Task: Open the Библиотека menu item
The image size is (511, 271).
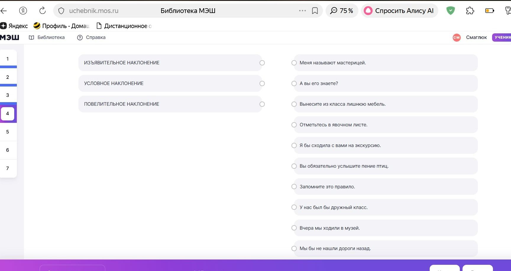Action: (47, 37)
